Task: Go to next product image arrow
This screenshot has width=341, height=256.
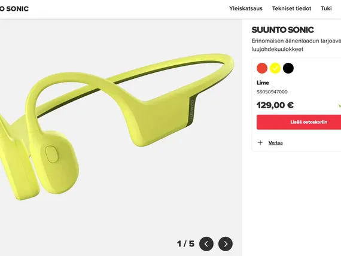Action: [226, 244]
